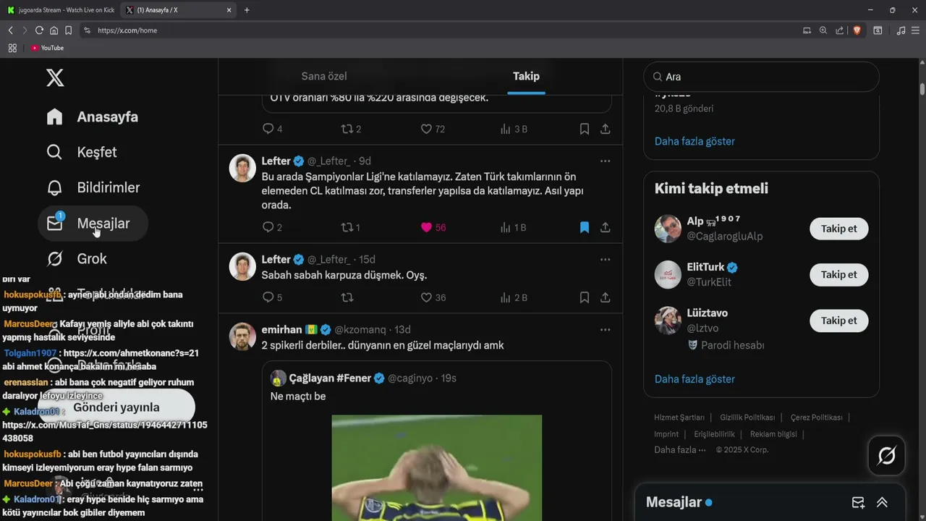
Task: Bookmark the Sabah sabah karpuza post
Action: point(585,297)
